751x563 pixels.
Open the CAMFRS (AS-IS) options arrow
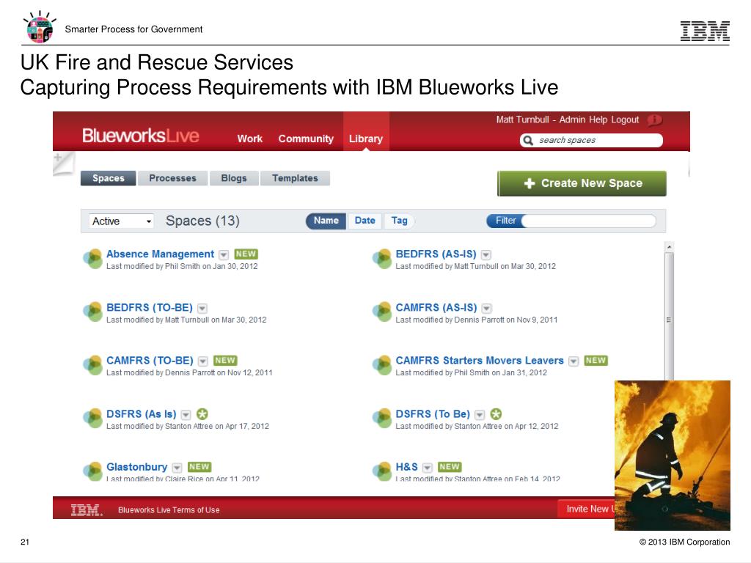point(487,309)
